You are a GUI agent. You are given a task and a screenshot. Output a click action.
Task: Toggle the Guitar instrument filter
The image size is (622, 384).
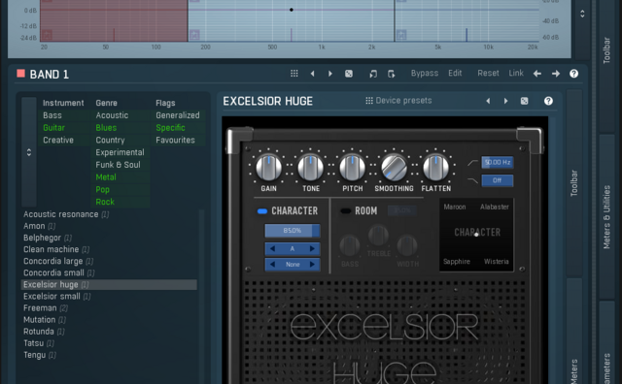point(54,127)
